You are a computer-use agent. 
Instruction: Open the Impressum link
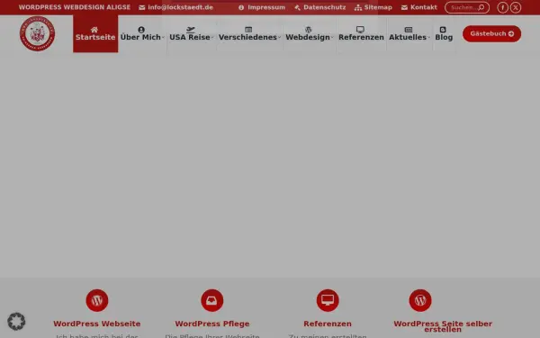pos(266,7)
